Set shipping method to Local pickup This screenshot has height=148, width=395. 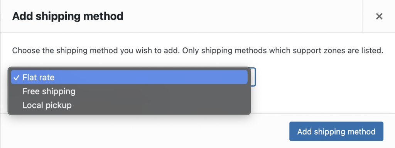point(129,105)
